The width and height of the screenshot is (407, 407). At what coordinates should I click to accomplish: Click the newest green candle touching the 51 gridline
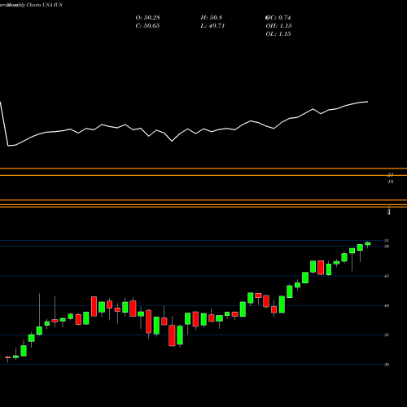pyautogui.click(x=368, y=243)
